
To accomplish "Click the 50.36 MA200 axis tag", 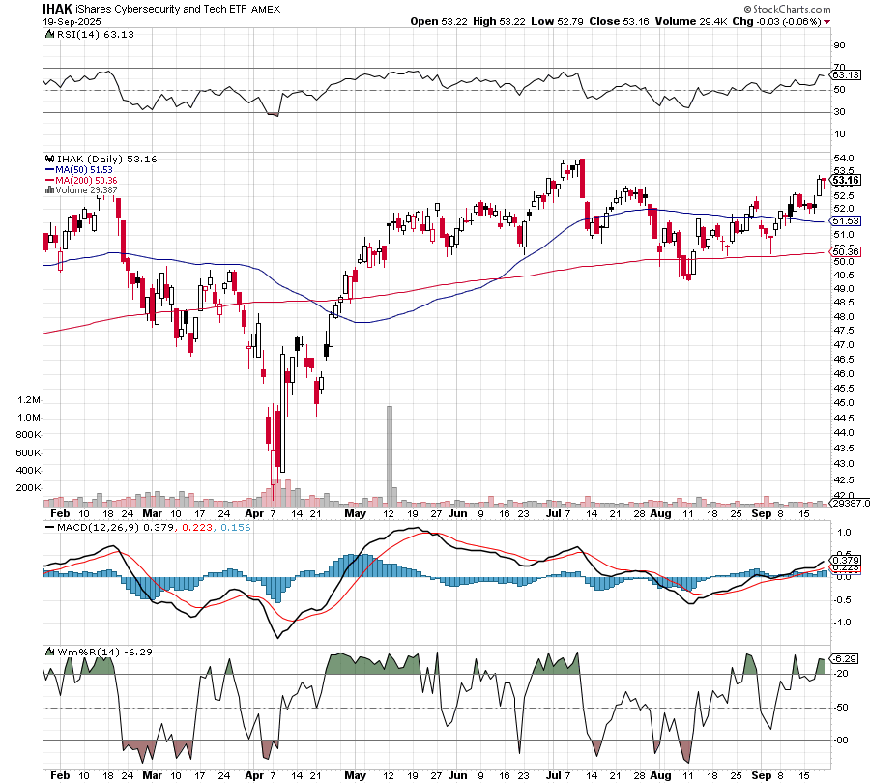I will coord(846,251).
